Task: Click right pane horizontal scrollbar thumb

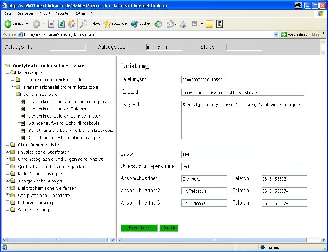Action: point(214,240)
